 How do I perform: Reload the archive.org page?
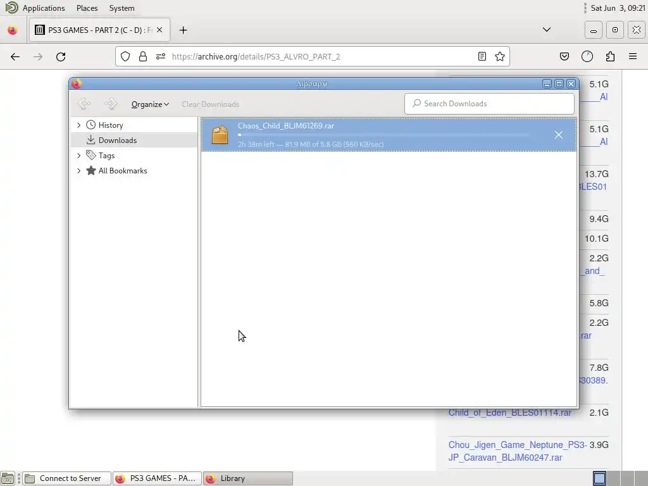(x=61, y=56)
